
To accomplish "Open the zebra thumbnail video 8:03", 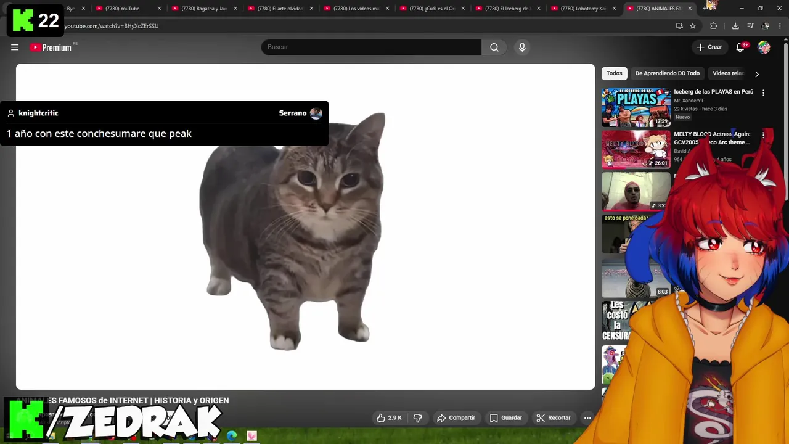I will point(635,277).
